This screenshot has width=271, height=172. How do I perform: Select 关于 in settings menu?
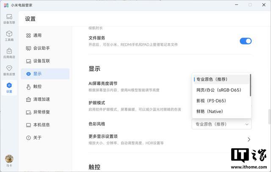[x=45, y=138]
